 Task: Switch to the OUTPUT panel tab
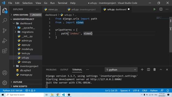pyautogui.click(x=64, y=70)
